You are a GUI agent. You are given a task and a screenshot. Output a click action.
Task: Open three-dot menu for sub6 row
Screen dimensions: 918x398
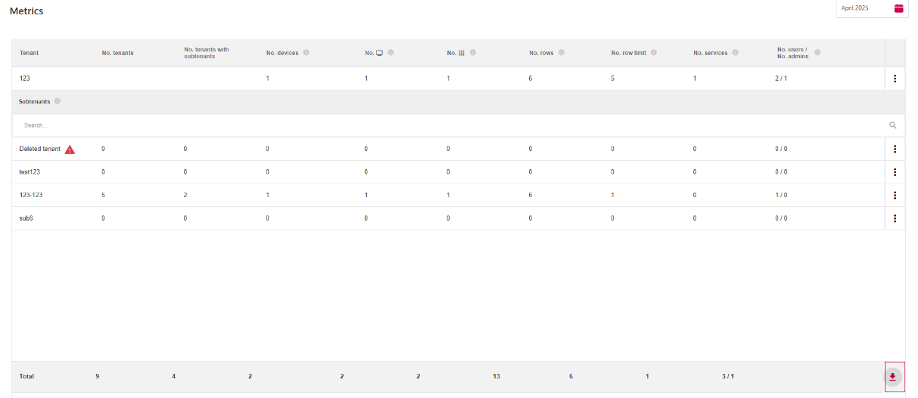[895, 219]
